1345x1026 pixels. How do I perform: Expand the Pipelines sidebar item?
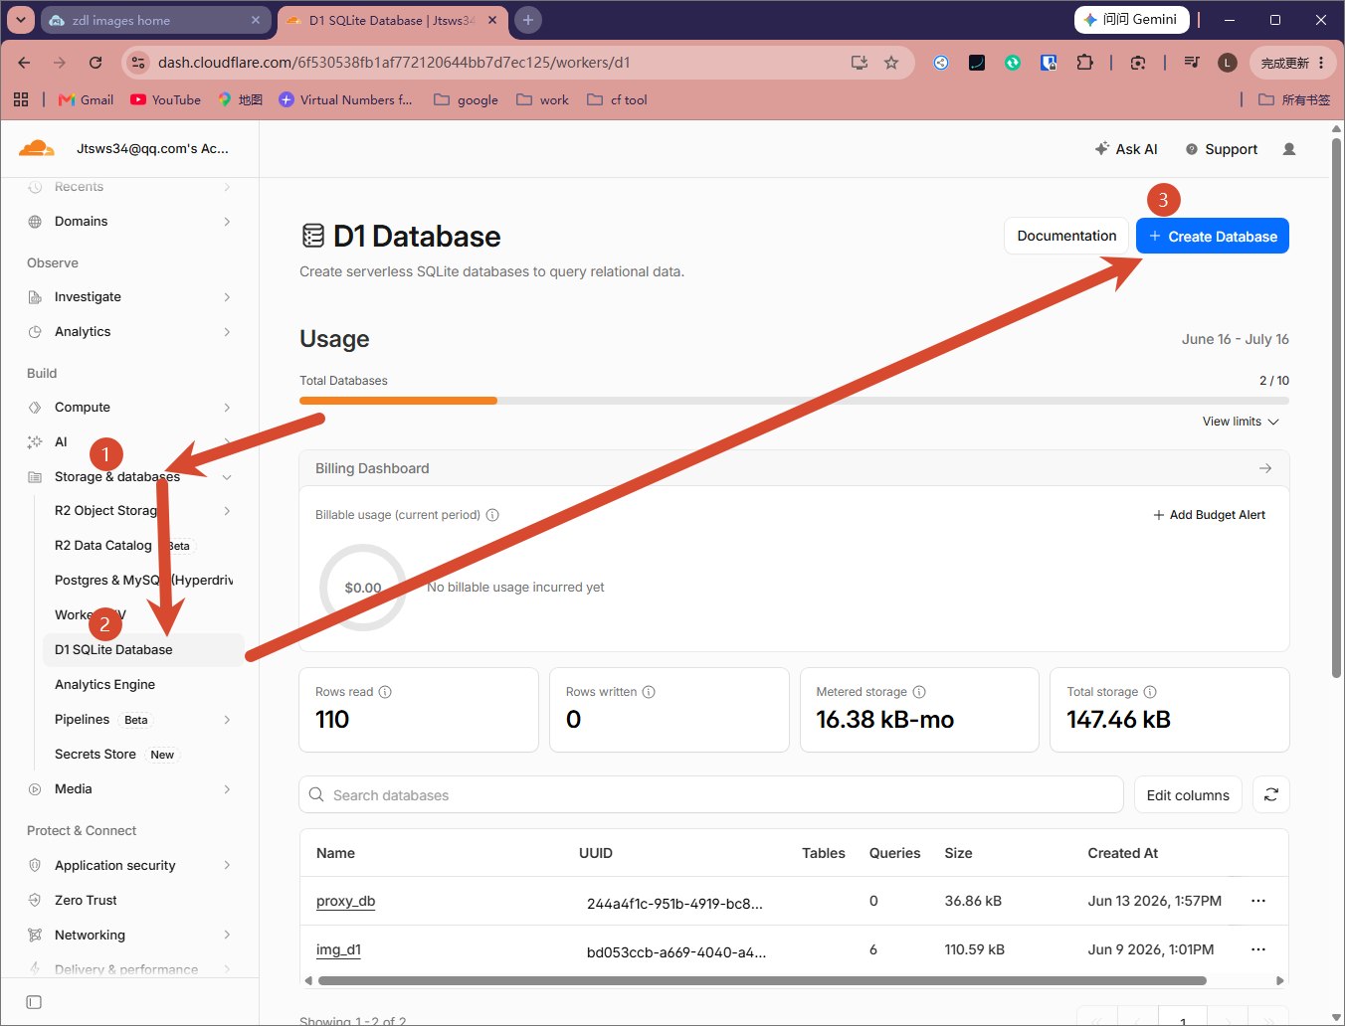pos(227,720)
